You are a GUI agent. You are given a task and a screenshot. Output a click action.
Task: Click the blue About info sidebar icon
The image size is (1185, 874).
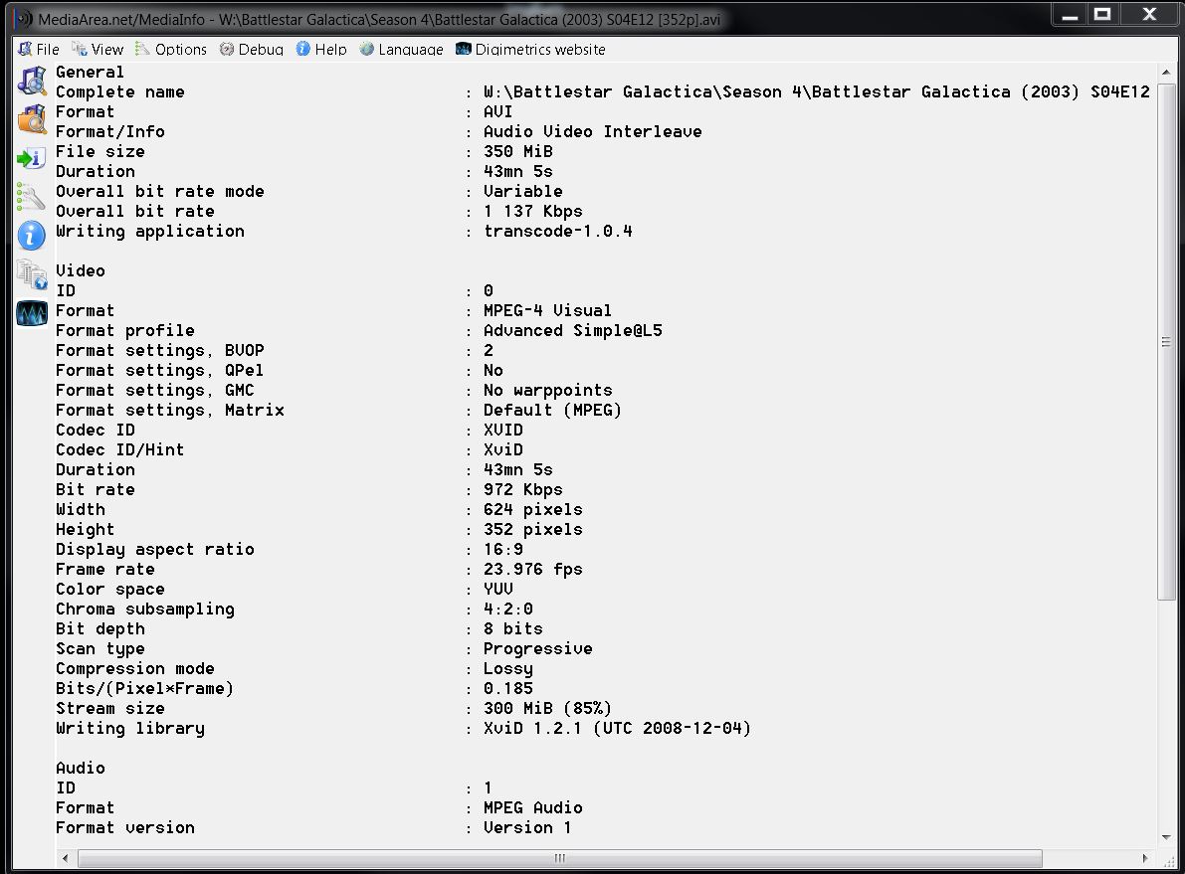(31, 236)
